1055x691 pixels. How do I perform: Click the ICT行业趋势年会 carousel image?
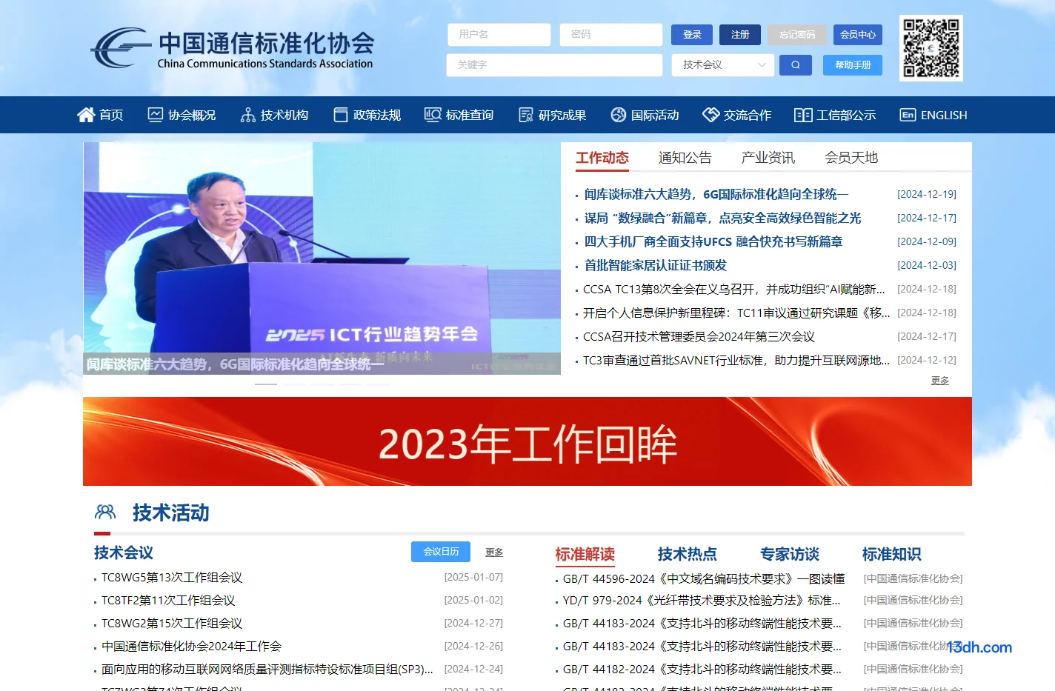coord(322,258)
